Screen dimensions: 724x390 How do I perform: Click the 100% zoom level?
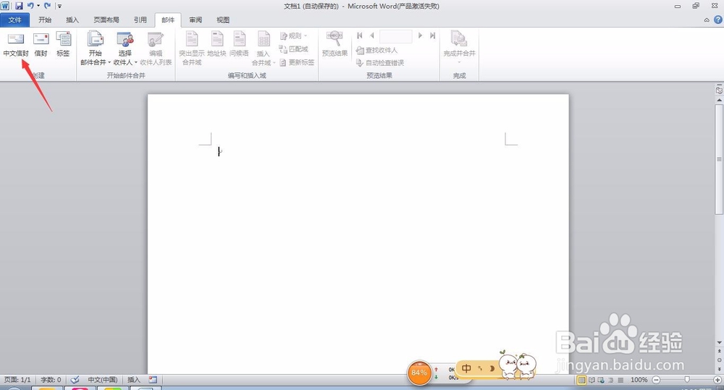coord(639,380)
